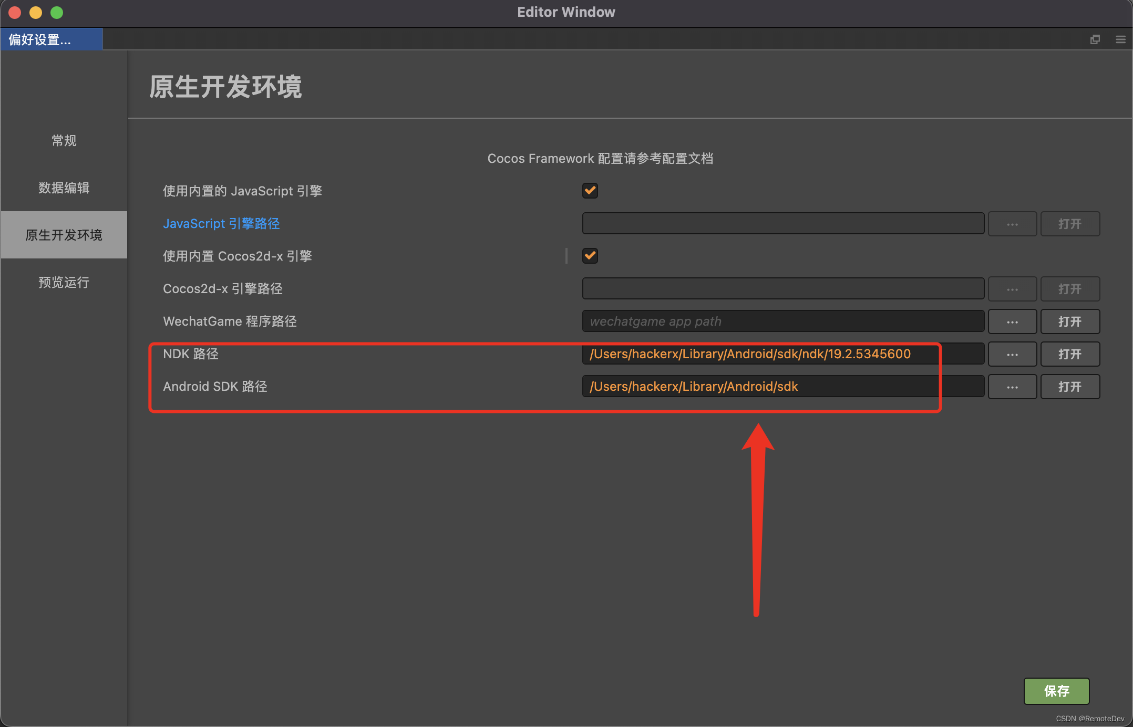Click 打开 button for Android SDK path
The width and height of the screenshot is (1133, 727).
coord(1070,387)
